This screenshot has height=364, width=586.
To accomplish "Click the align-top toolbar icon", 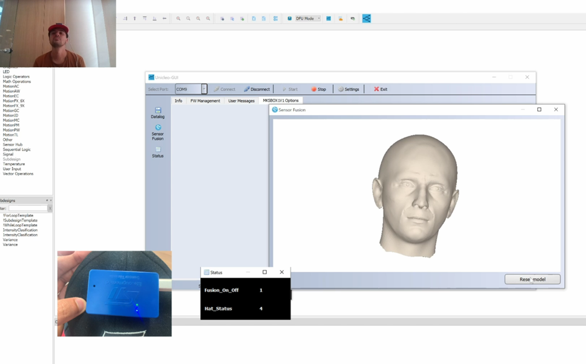I will 145,18.
